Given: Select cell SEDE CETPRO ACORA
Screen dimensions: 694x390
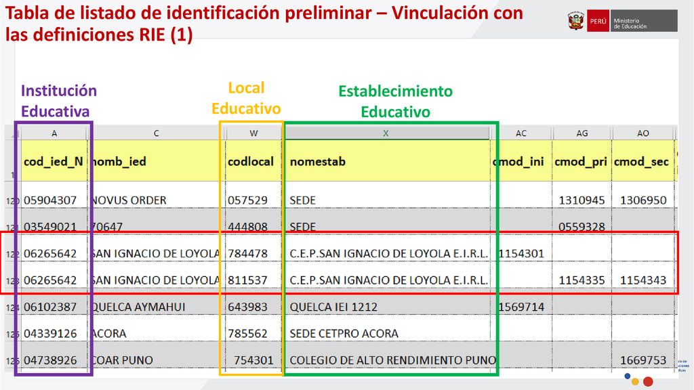Looking at the screenshot, I should click(387, 328).
